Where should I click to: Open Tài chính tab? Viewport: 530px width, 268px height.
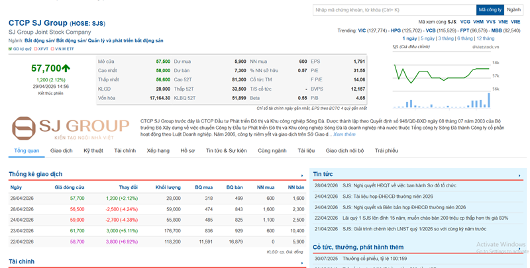click(125, 151)
